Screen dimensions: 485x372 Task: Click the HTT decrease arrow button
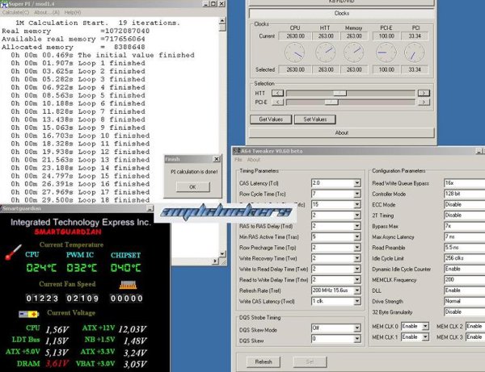(x=277, y=93)
